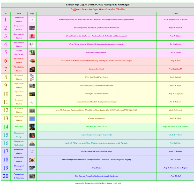Open the chemical structure logo in row 17

click(x=32, y=152)
